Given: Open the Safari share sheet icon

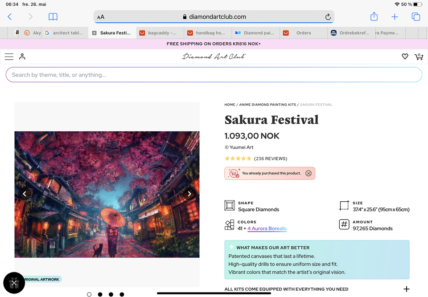Looking at the screenshot, I should point(374,16).
